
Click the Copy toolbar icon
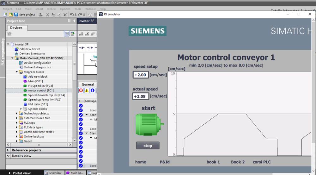(53, 15)
